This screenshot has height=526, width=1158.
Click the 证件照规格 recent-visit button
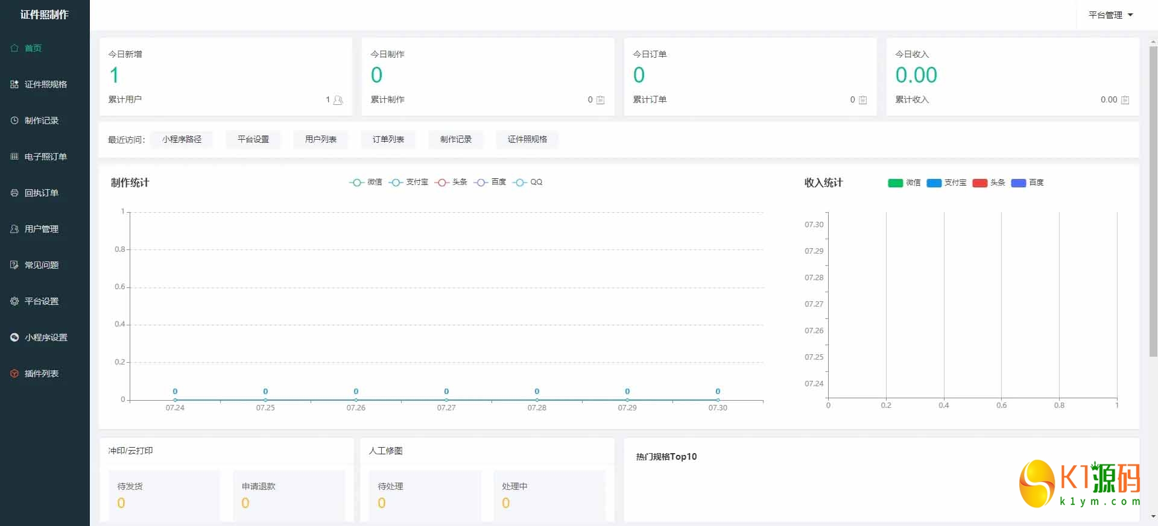click(x=527, y=139)
